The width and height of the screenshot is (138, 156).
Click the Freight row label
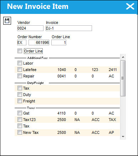coord(29,101)
